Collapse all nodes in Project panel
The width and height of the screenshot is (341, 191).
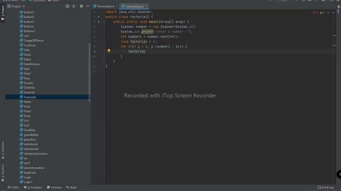click(74, 6)
